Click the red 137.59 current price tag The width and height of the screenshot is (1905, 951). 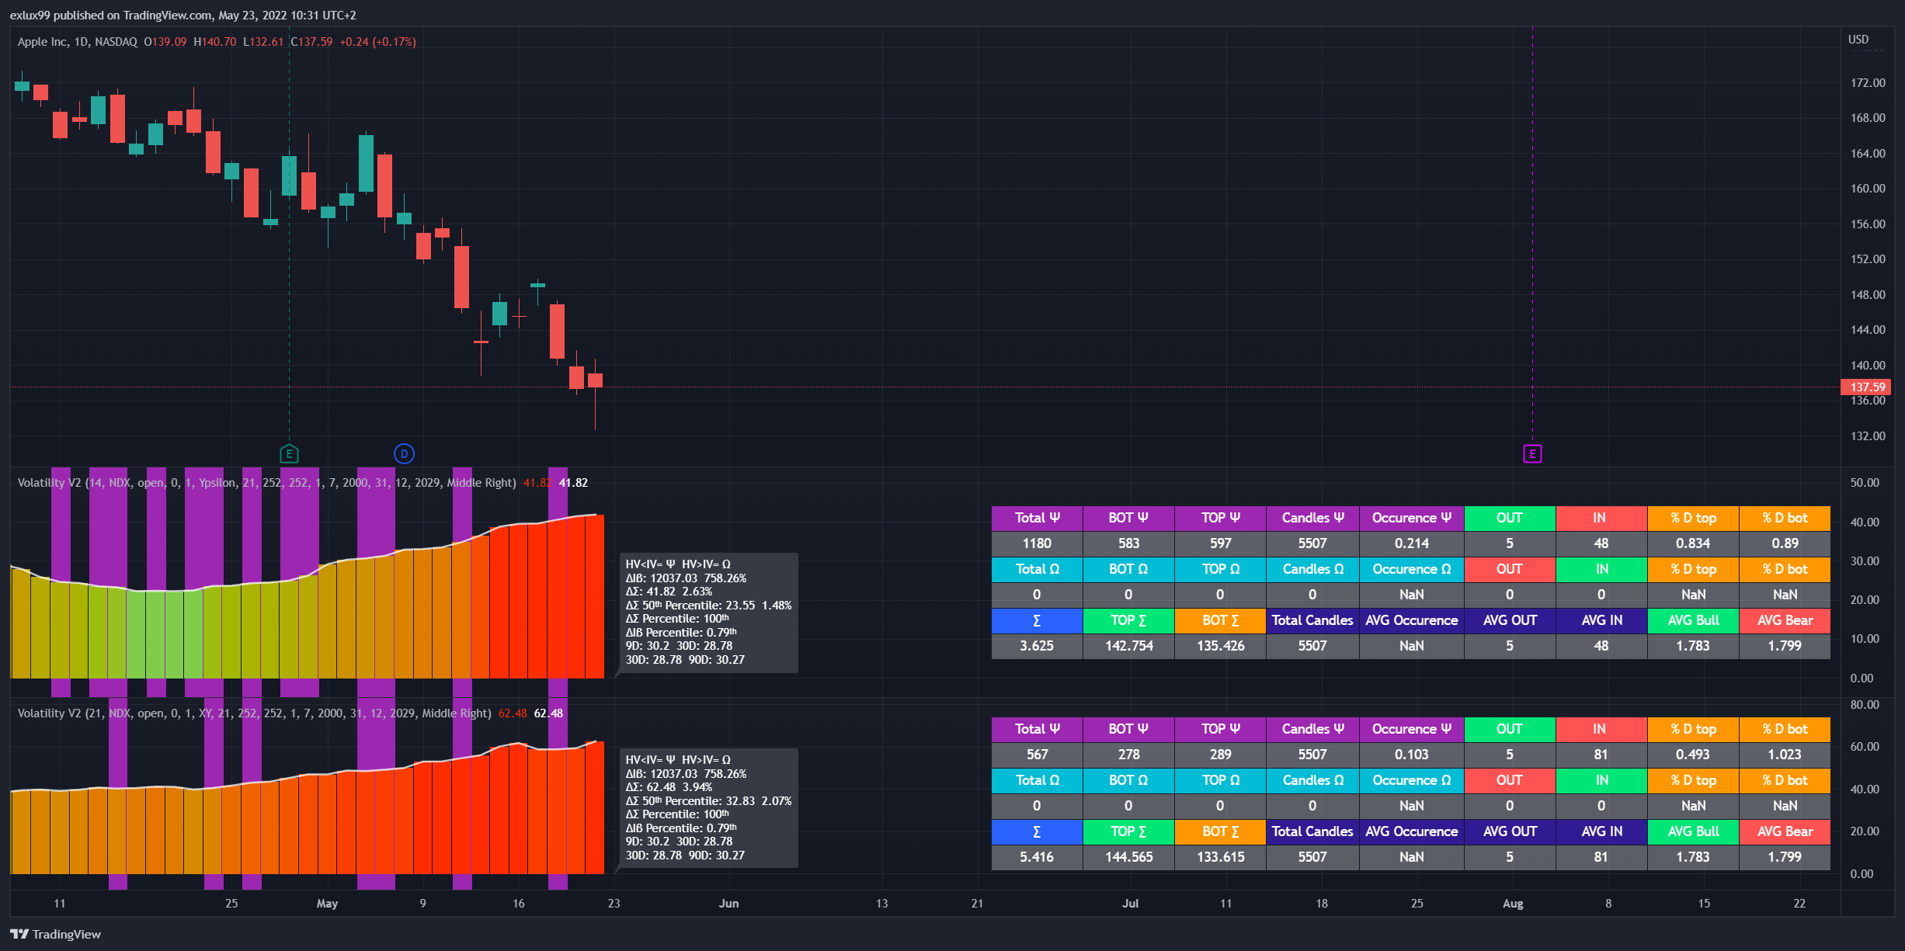click(x=1866, y=387)
